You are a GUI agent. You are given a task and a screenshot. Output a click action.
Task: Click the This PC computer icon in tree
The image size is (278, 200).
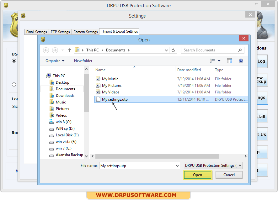49,76
